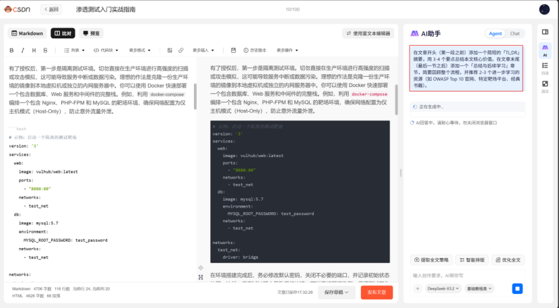Open the user avatar menu
Viewport: 559px width, 308px height.
pos(544,9)
